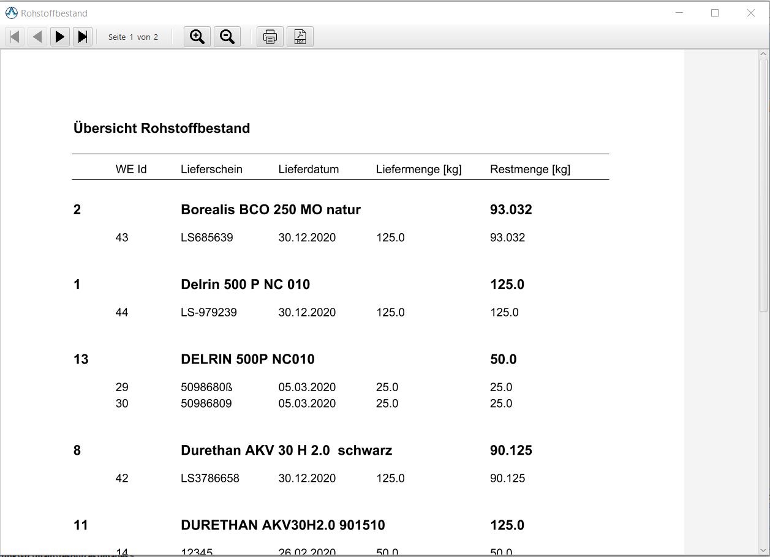The image size is (770, 557).
Task: Select 'Durethan AKV 30 H 2.0 schwarz' name
Action: click(x=287, y=450)
